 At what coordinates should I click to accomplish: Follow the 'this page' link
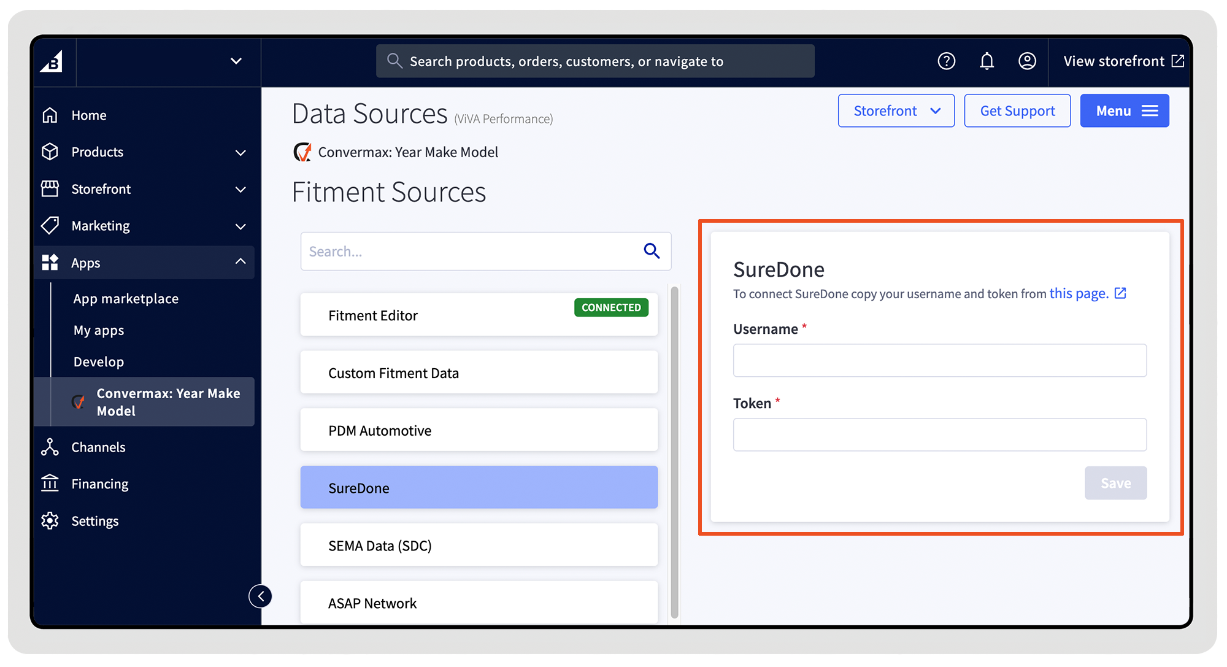1079,293
